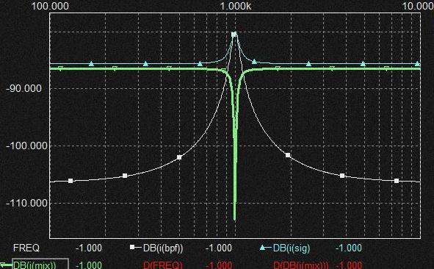Click the 1.000k frequency axis label
The height and width of the screenshot is (269, 434).
point(236,6)
